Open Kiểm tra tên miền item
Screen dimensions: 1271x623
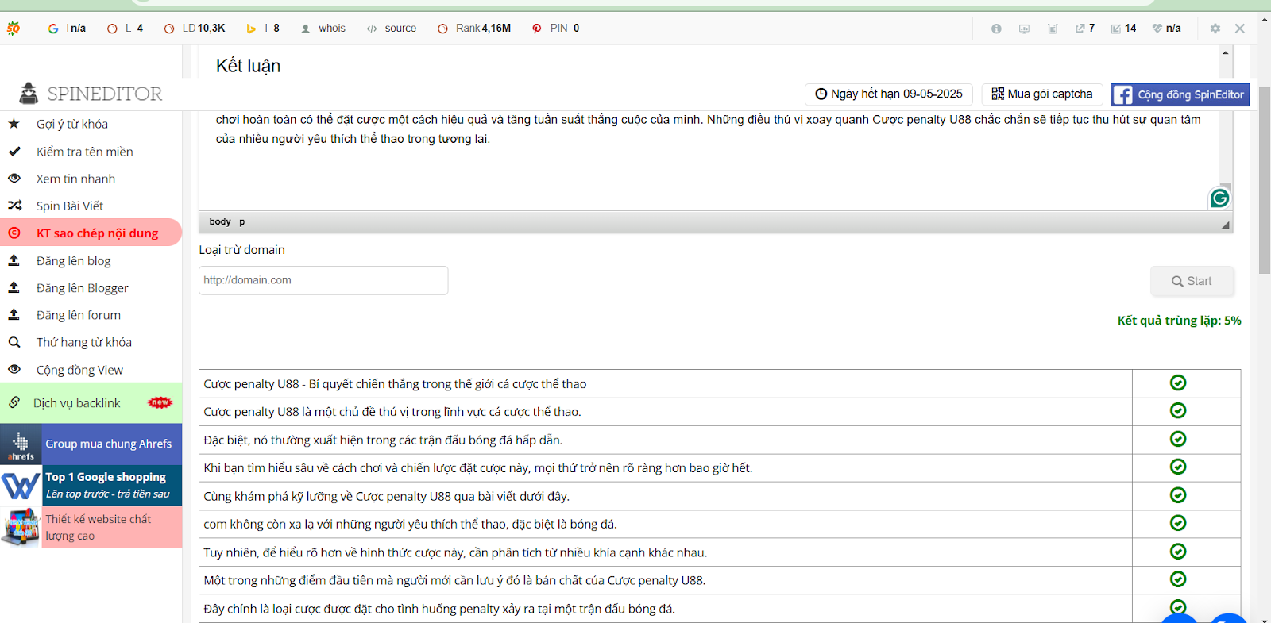point(84,152)
